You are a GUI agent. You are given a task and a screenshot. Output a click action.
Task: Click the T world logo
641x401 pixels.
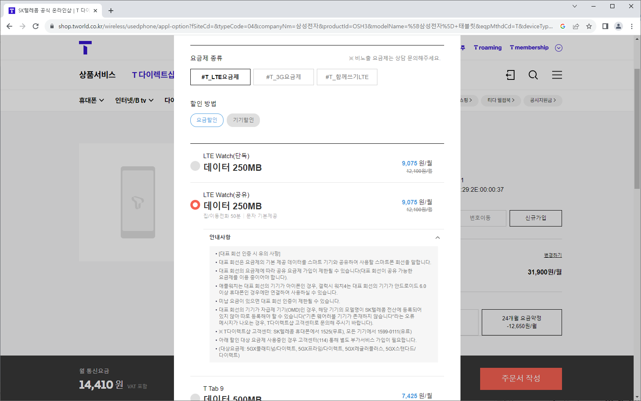[85, 48]
